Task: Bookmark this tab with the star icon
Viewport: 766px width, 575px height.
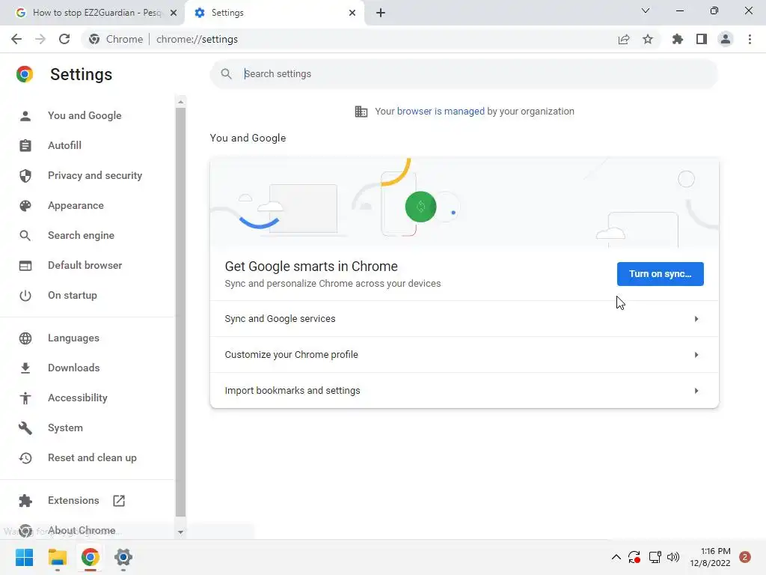Action: click(x=648, y=39)
